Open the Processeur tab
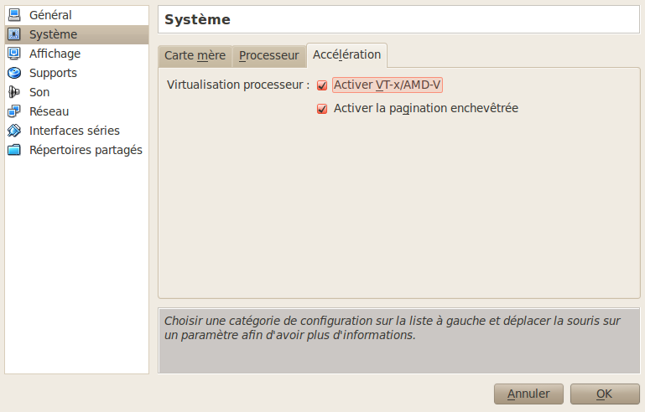645x412 pixels. click(268, 56)
